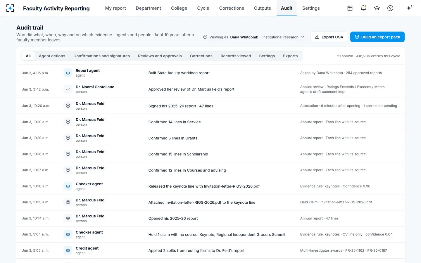Click "Built State faculty workload report" entry
421x263 pixels.
(179, 73)
